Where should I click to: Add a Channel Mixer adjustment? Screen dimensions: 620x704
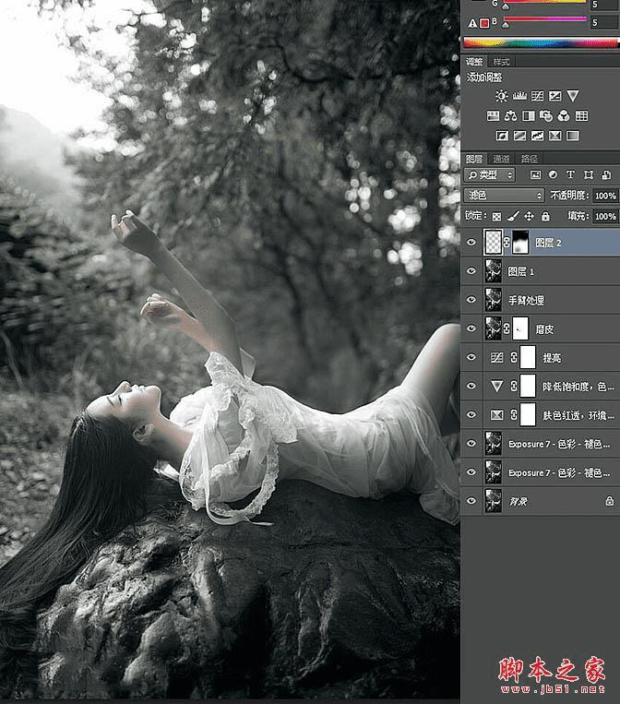(564, 116)
